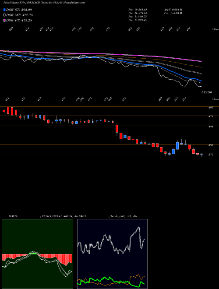Click the chart title mentioning MunafaSutra.com
The image size is (219, 289).
(44, 3)
